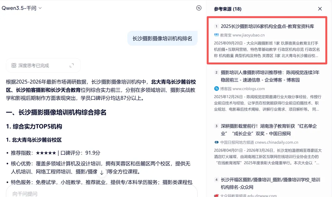Click the 教育宝 site icon under source 1

point(217,35)
